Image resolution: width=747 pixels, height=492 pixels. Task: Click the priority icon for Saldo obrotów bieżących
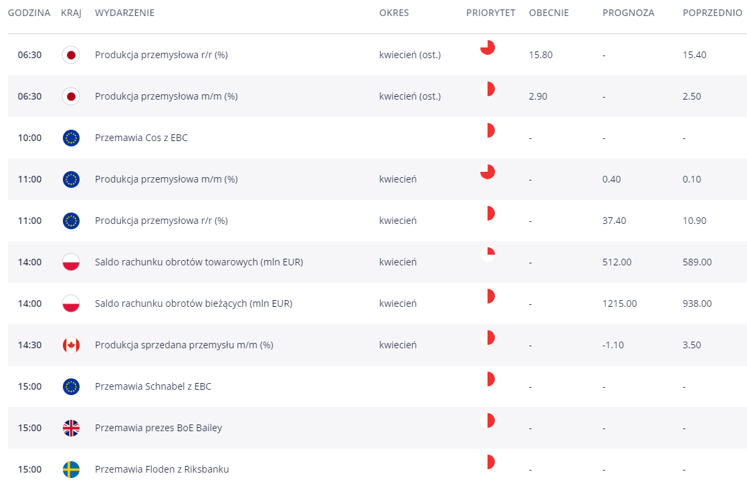point(488,296)
